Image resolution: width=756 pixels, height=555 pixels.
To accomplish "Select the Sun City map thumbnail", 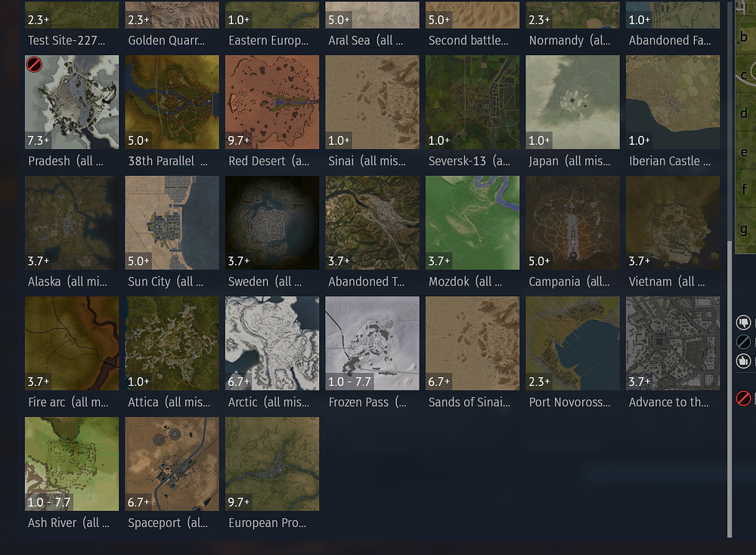I will pos(172,223).
